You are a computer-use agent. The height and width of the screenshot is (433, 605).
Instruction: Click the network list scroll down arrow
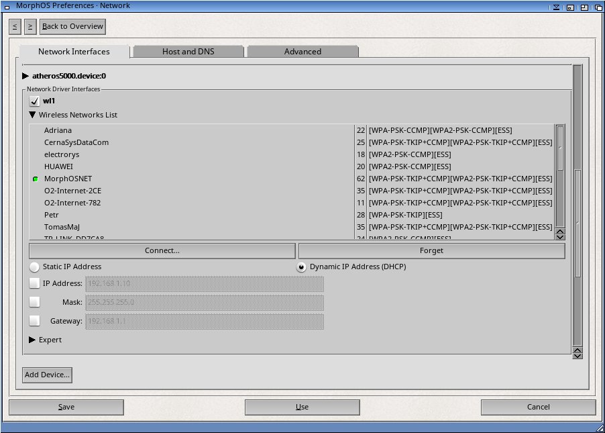561,236
